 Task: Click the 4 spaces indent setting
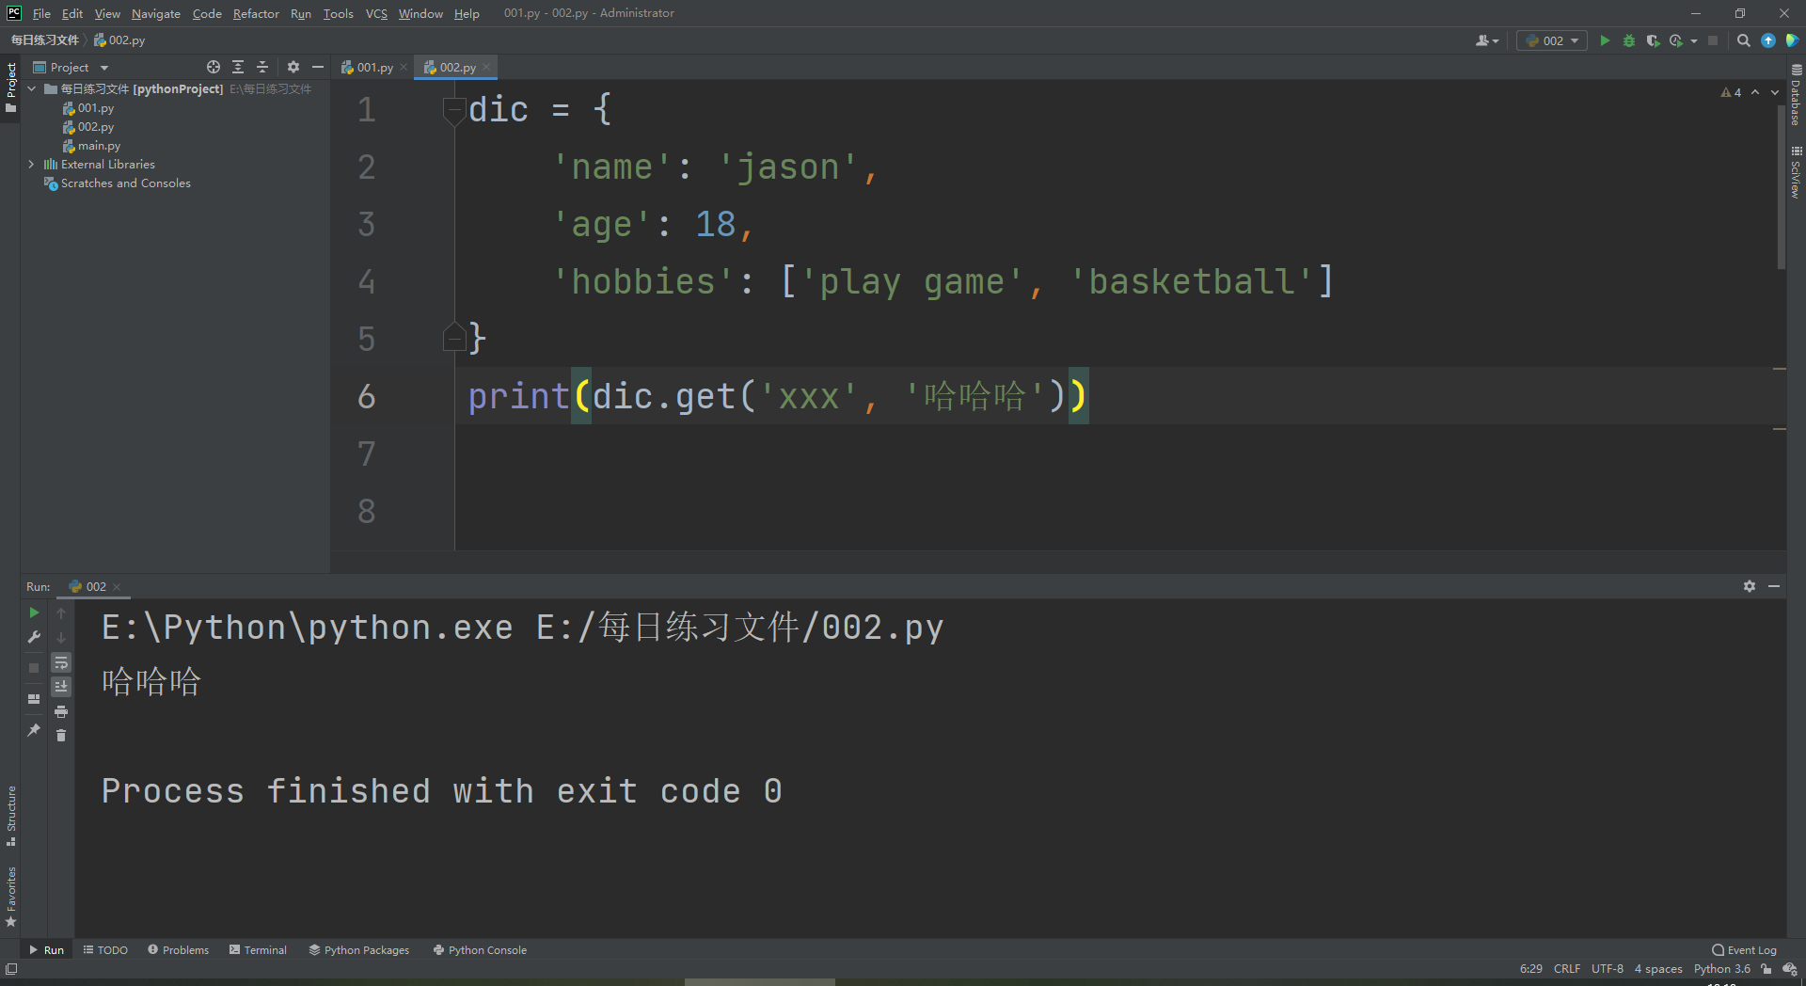(1658, 969)
